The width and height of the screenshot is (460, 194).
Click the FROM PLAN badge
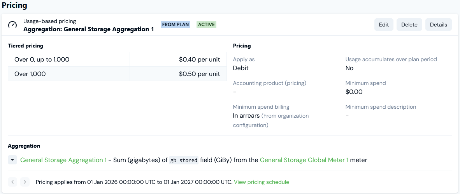(176, 25)
